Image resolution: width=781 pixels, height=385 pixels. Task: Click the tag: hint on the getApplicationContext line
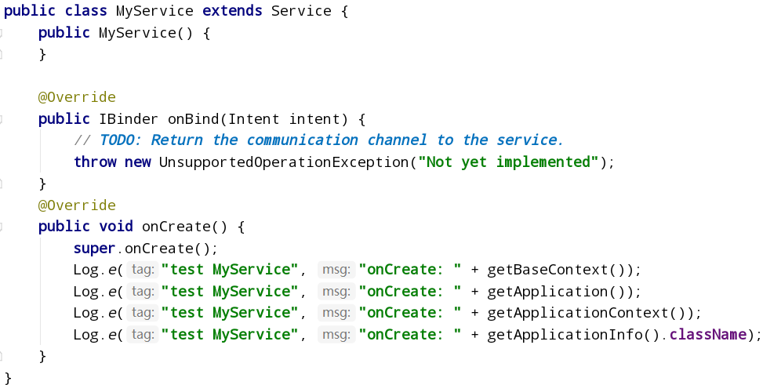tap(143, 313)
